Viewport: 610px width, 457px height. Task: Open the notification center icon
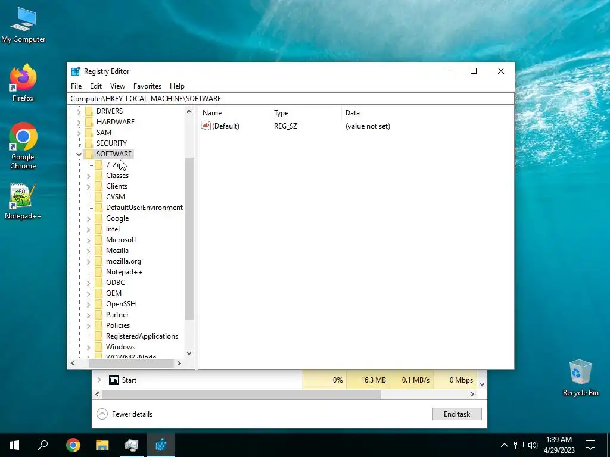(590, 445)
